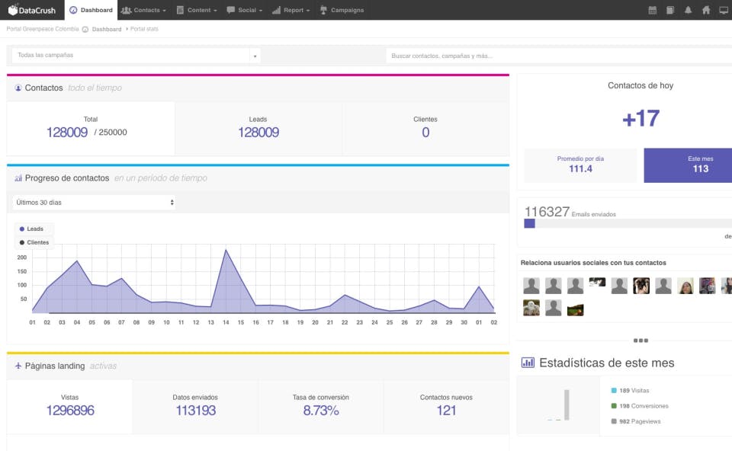This screenshot has height=451, width=732.
Task: Select the Clientes contacts tile
Action: tap(425, 128)
